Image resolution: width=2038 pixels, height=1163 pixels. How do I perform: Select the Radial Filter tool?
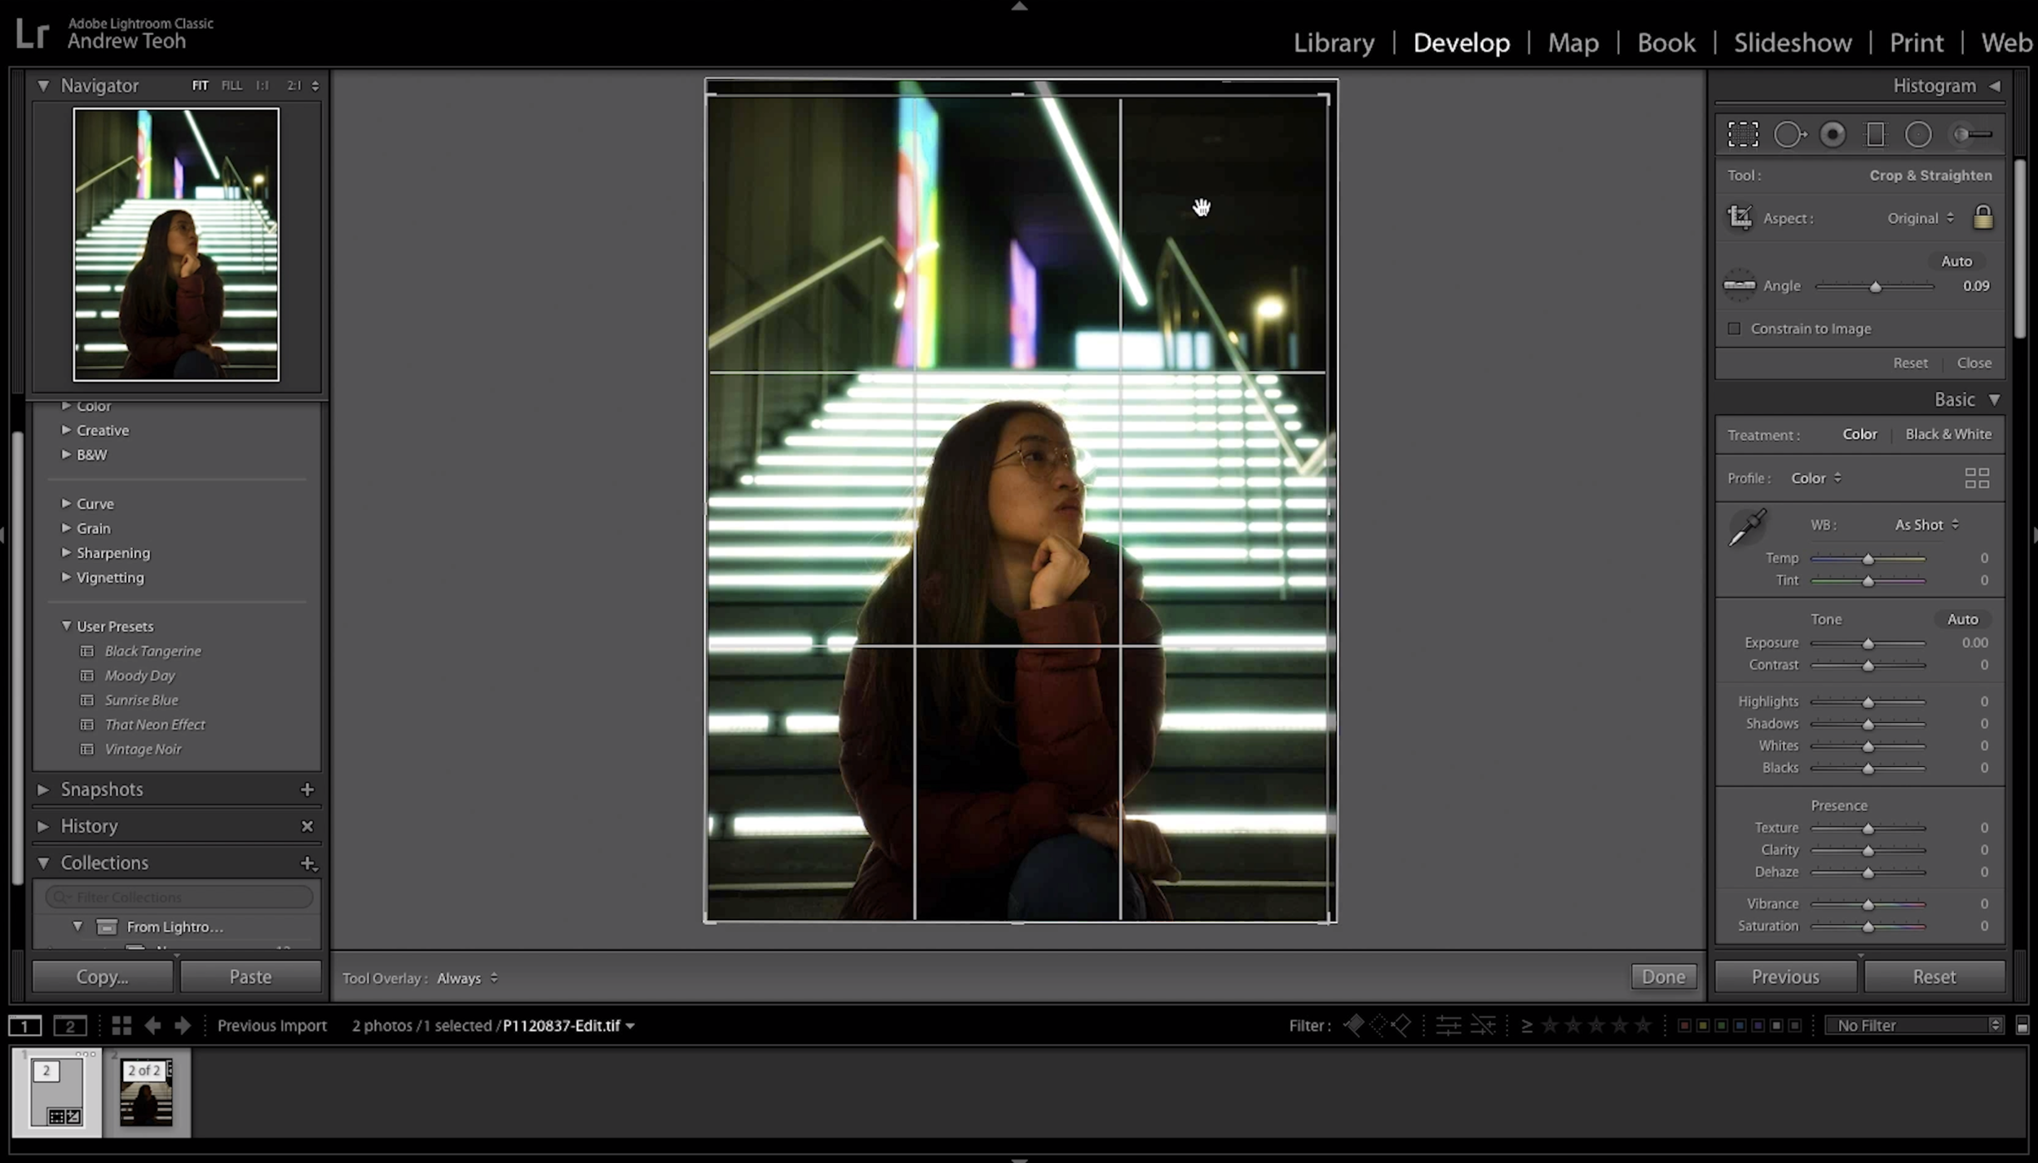click(x=1918, y=134)
